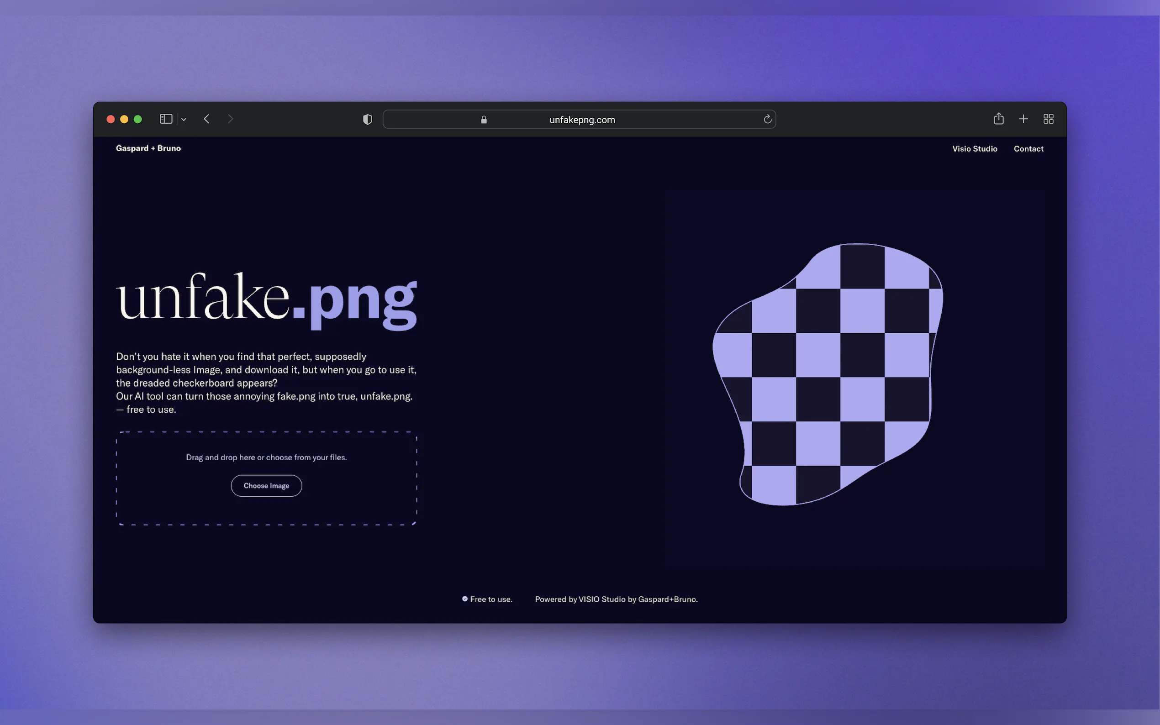The image size is (1160, 725).
Task: Open the Share sheet icon
Action: point(998,119)
